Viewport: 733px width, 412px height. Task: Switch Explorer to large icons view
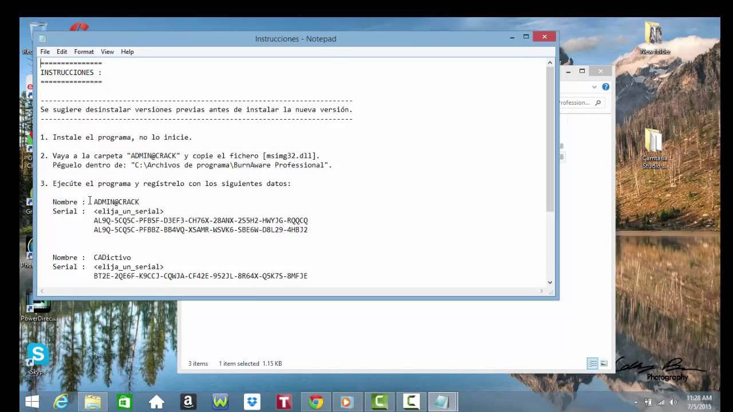pos(604,363)
